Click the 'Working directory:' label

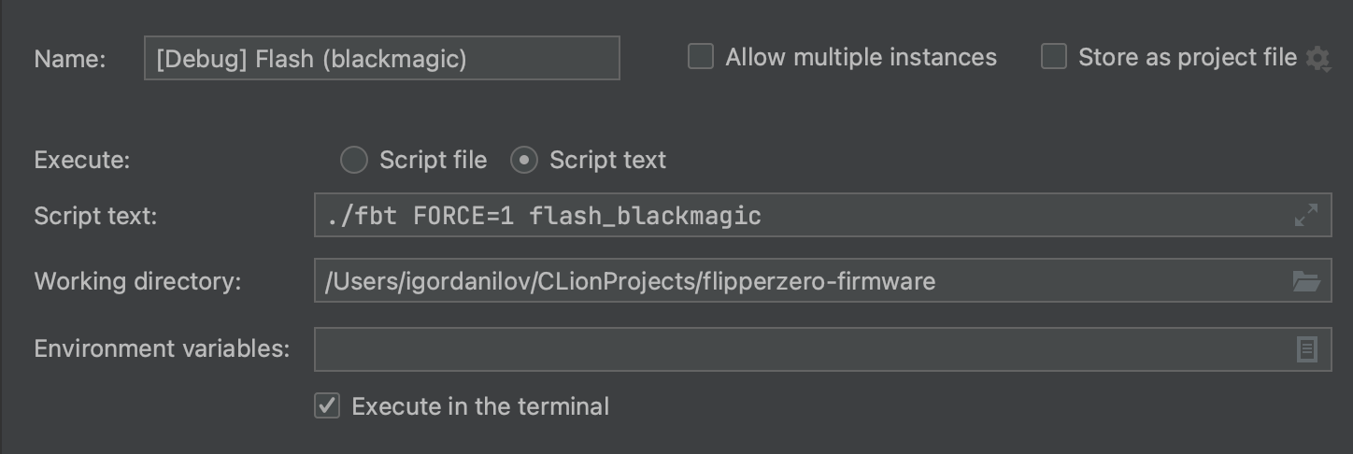(x=137, y=281)
